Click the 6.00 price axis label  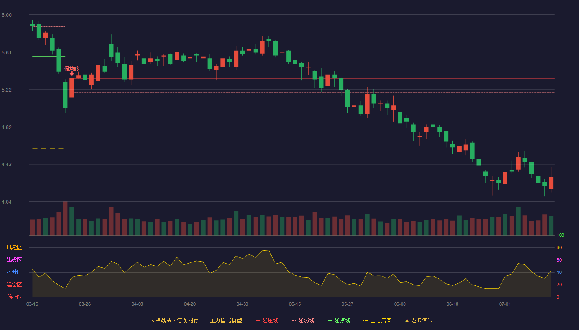tap(7, 15)
